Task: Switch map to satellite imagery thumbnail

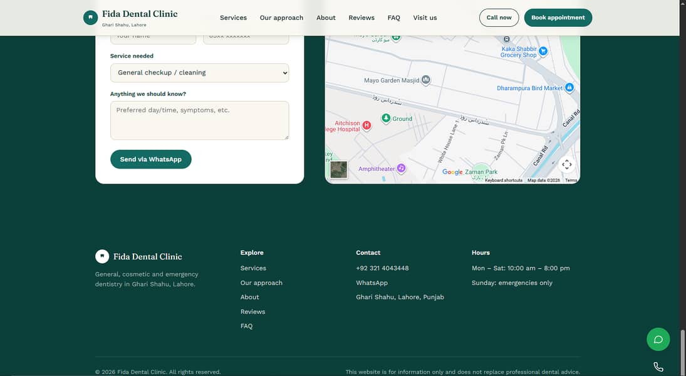Action: pos(339,169)
